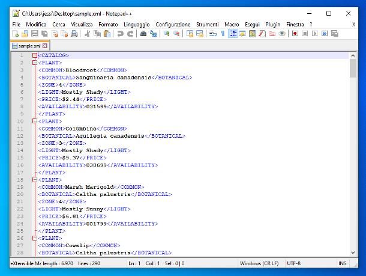Toggle synchronized vertical scrolling icon
Image resolution: width=366 pixels, height=276 pixels.
point(190,34)
